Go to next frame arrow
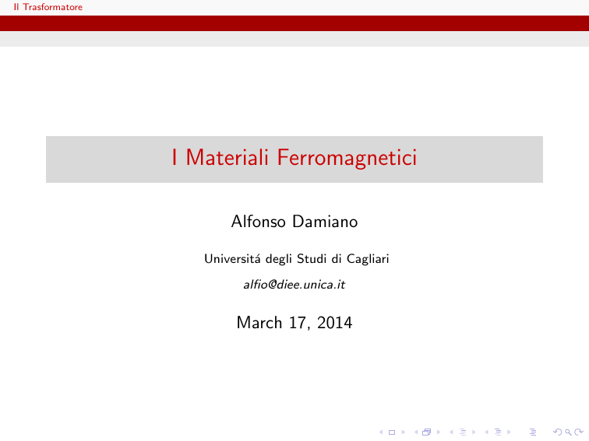 click(439, 432)
